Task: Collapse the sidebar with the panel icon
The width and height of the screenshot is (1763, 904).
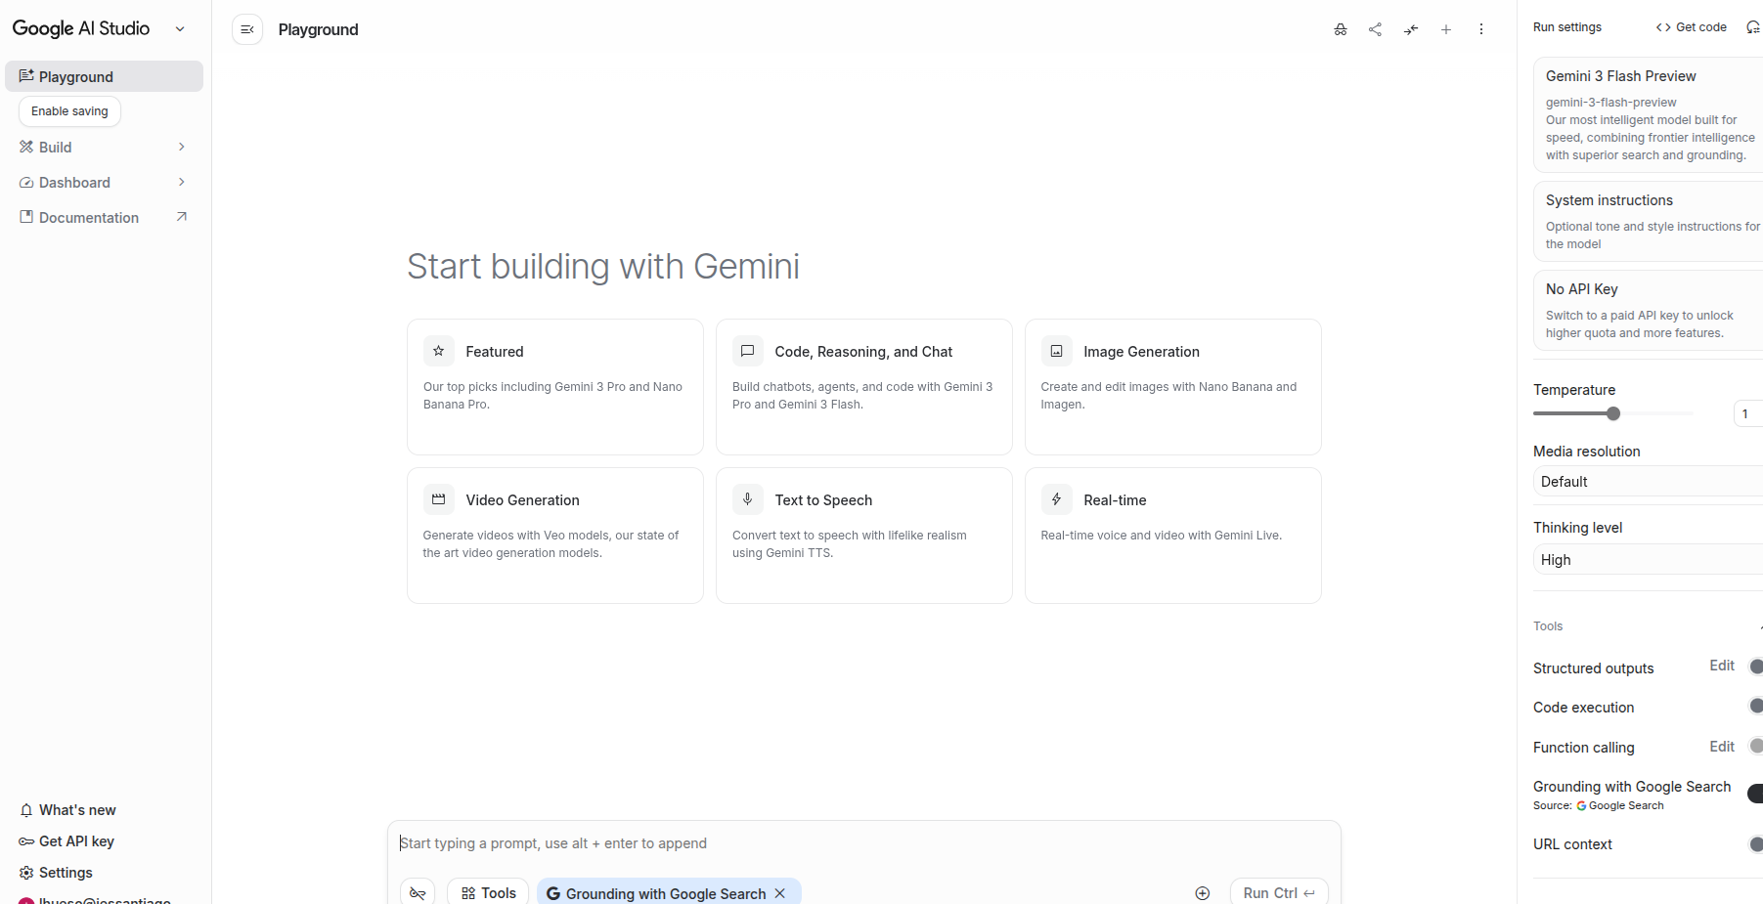Action: 247,29
